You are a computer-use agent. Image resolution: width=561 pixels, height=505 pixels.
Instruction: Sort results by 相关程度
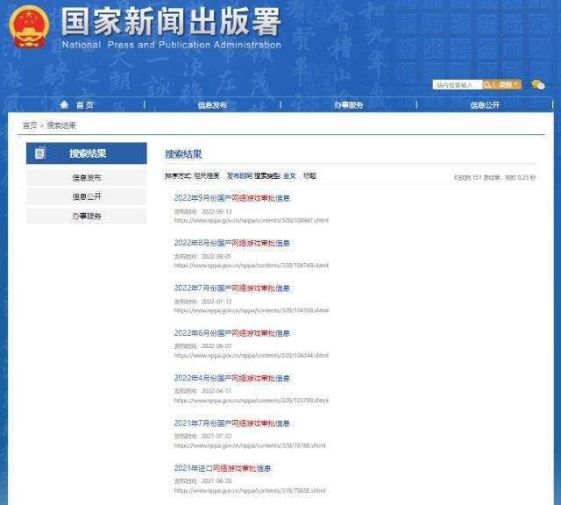(207, 175)
